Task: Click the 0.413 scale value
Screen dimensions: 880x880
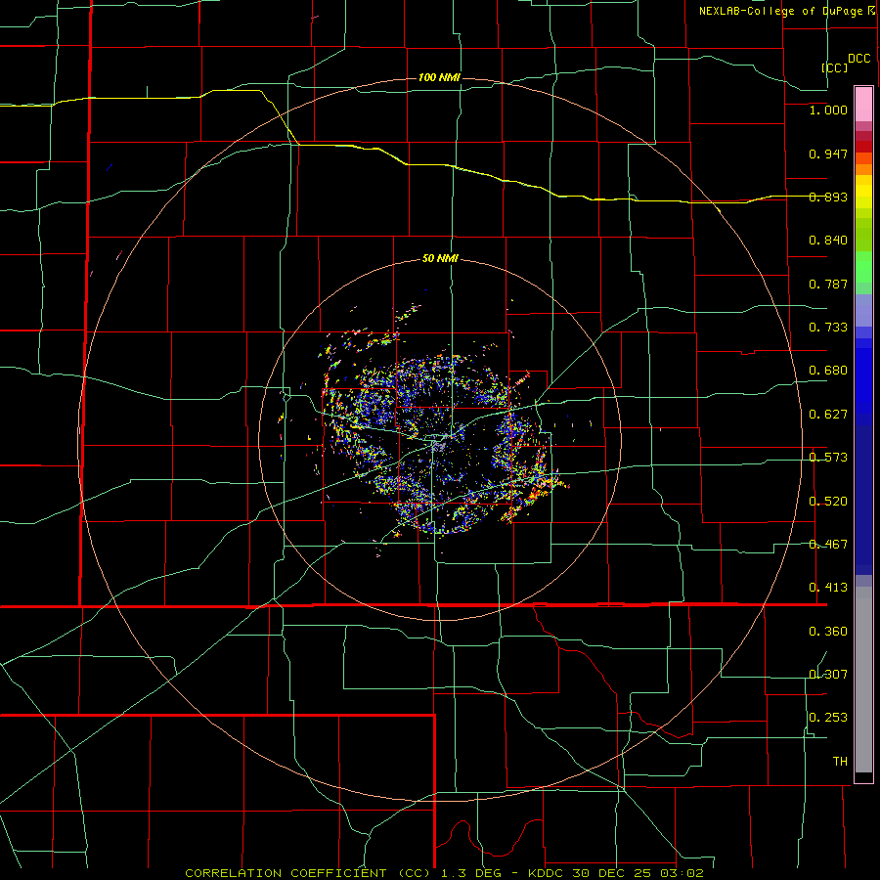Action: pyautogui.click(x=828, y=587)
